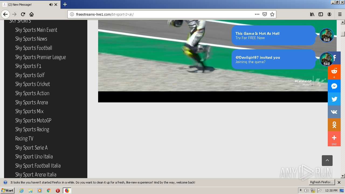Jump to top with up-chevron button
The image size is (345, 194).
click(x=327, y=161)
